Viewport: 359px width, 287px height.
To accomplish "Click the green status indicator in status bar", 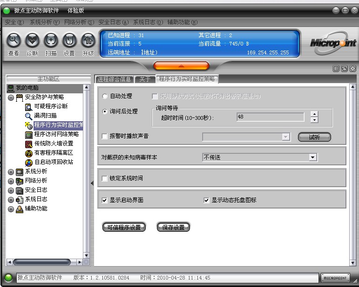I will [8, 278].
